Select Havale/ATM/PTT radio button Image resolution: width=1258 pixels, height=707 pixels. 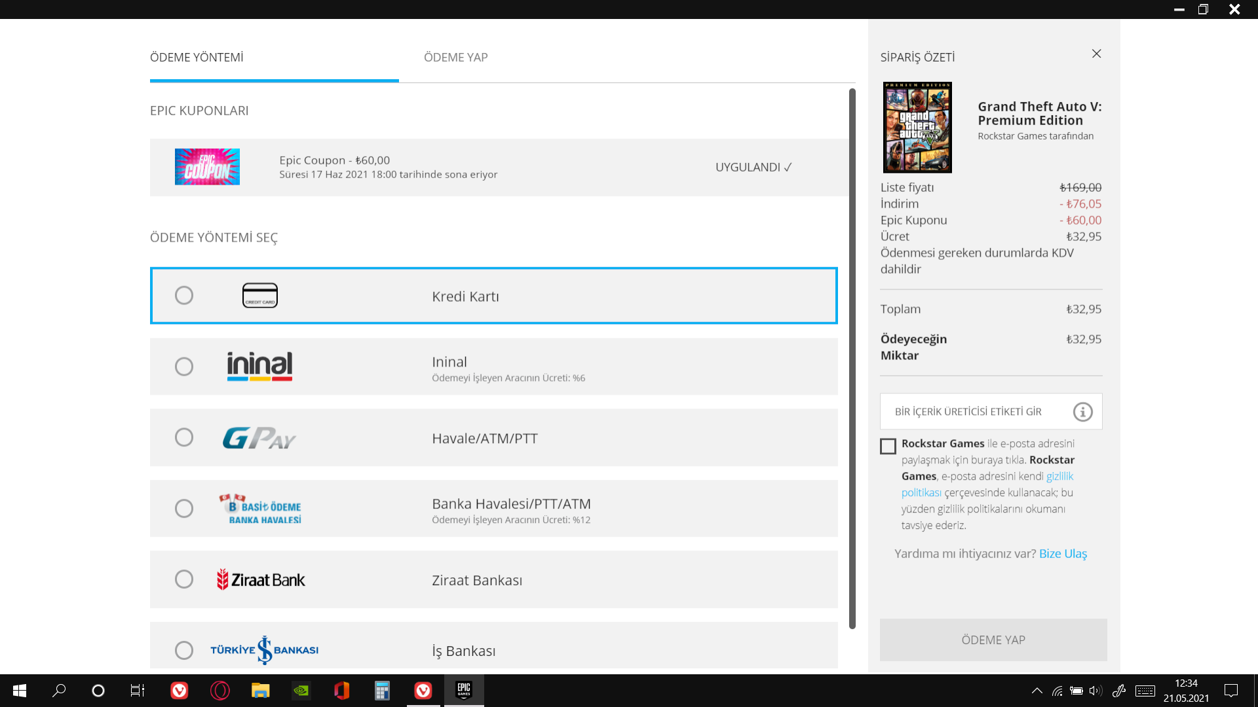pos(184,437)
